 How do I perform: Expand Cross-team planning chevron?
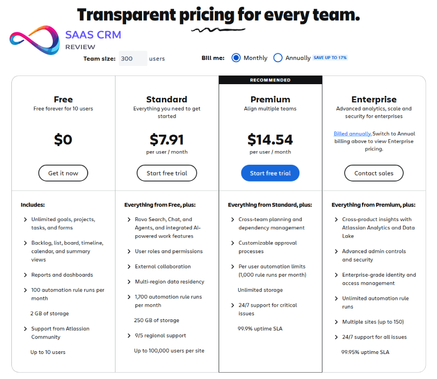[x=233, y=220]
